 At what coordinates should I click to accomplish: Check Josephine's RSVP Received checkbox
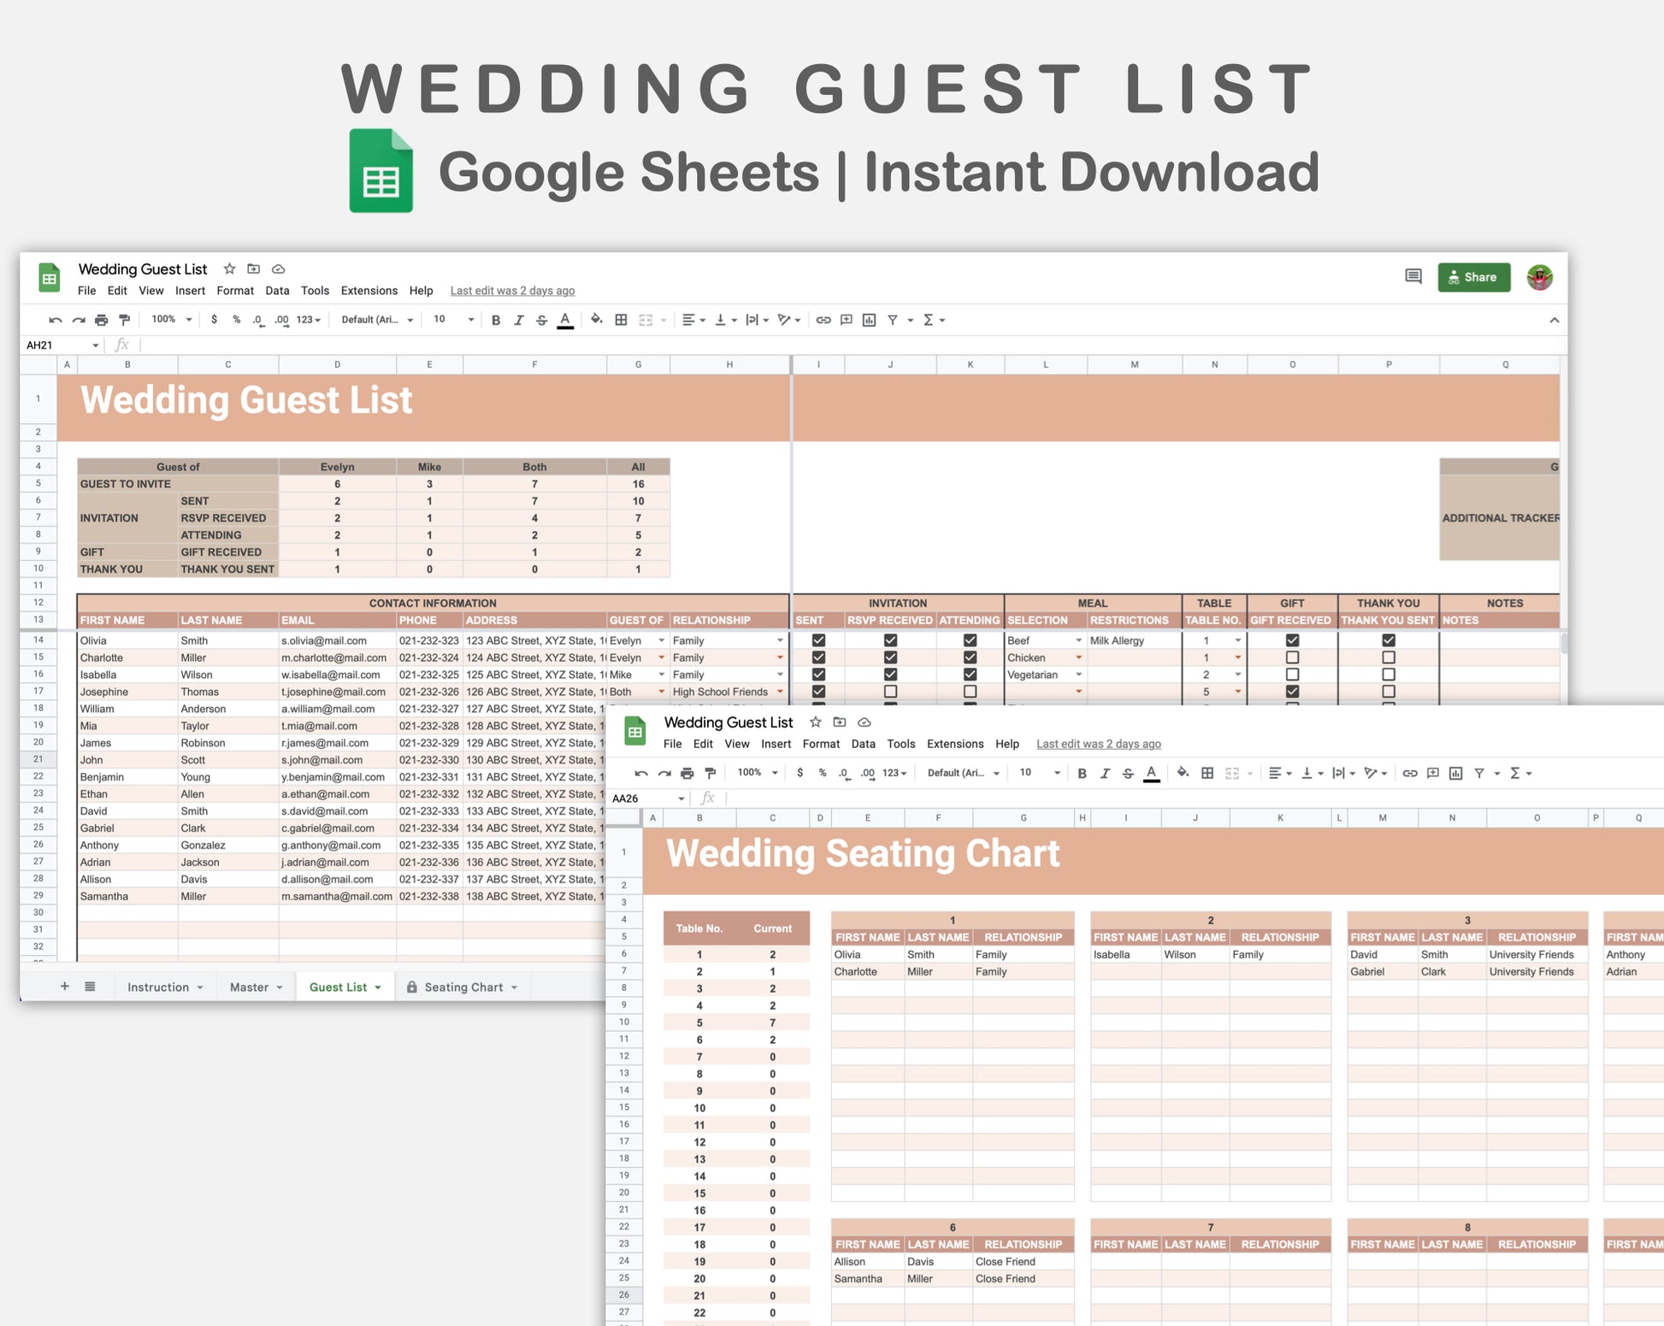[890, 692]
